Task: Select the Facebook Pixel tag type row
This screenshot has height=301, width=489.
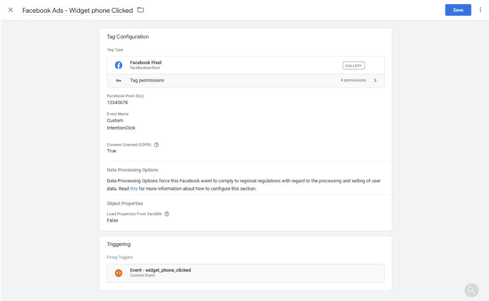Action: pos(245,65)
